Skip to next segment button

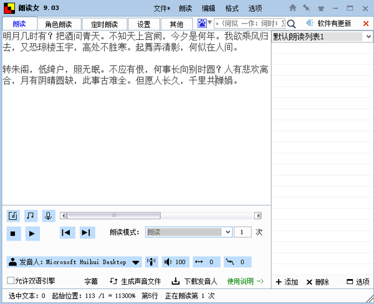87,233
